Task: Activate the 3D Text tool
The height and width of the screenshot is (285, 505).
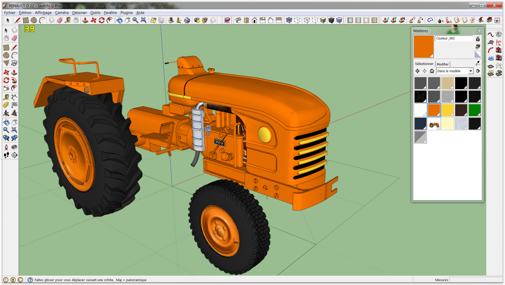Action: [14, 113]
